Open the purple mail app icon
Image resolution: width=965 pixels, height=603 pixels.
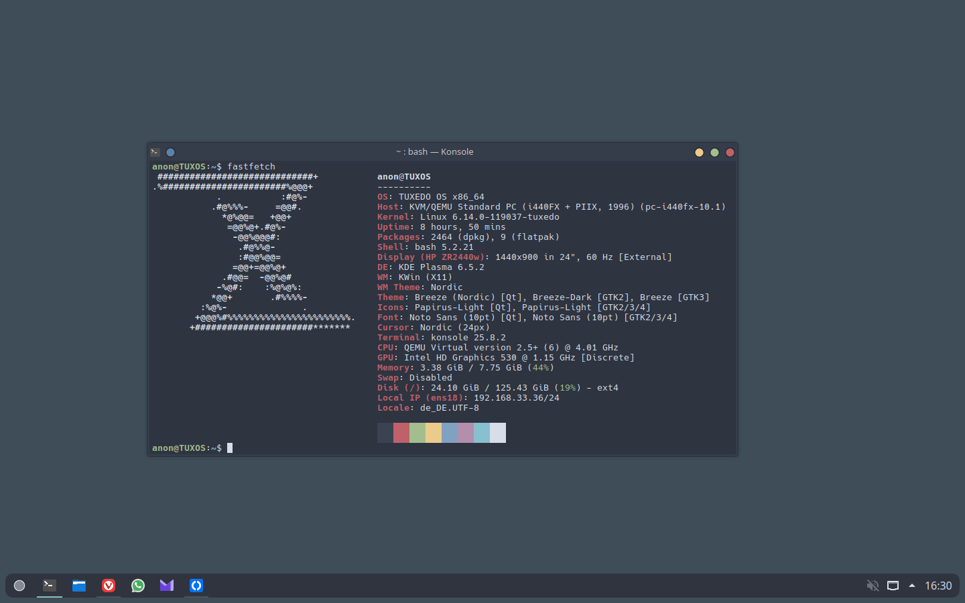pyautogui.click(x=167, y=586)
